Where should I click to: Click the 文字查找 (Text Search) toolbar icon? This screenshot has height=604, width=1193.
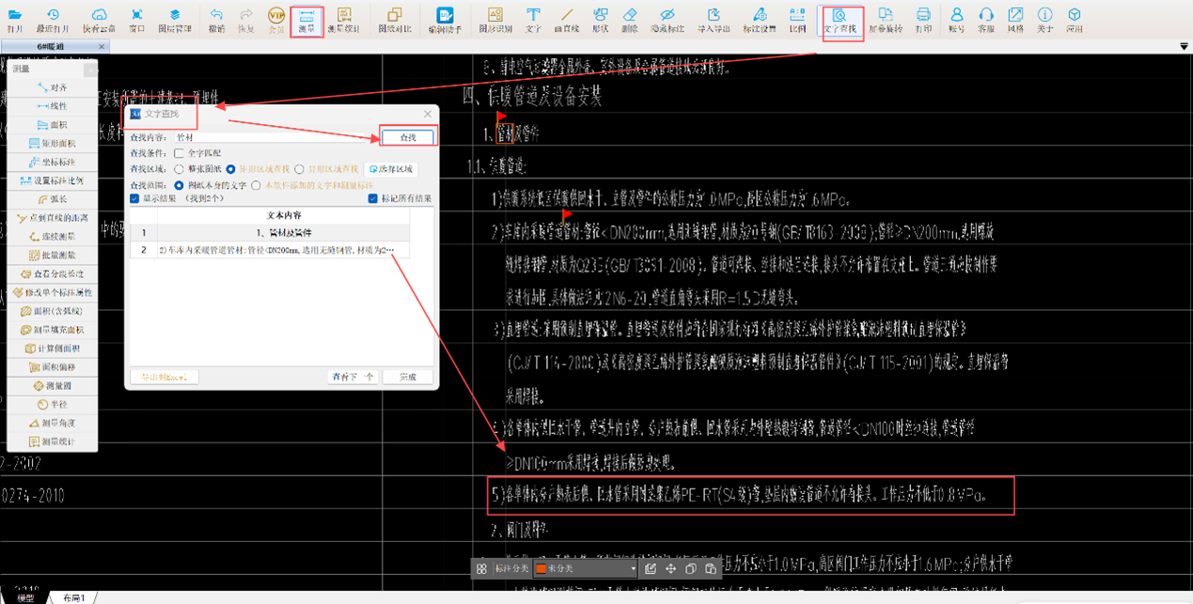(x=840, y=21)
